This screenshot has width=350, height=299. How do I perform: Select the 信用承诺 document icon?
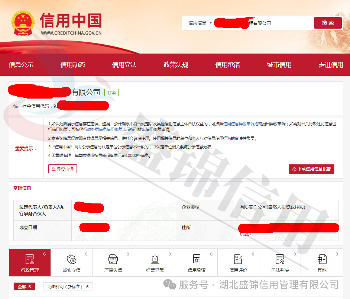coord(197,260)
